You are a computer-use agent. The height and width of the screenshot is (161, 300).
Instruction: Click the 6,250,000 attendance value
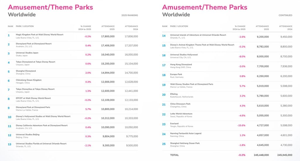263,76
